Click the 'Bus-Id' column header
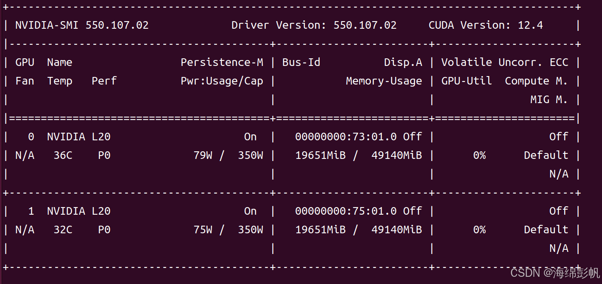Viewport: 602px width, 284px height. [x=301, y=63]
